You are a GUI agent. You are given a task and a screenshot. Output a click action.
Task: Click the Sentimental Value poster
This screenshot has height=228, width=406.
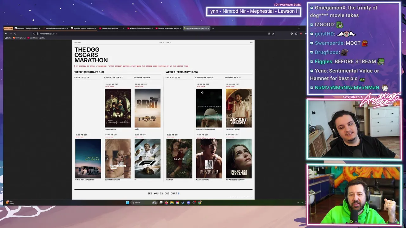pos(118,159)
